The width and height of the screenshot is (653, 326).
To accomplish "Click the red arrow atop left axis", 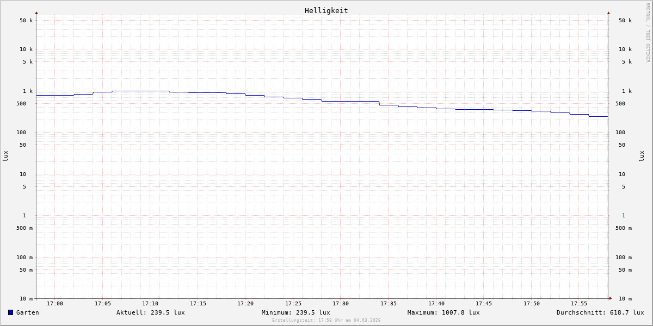I will (x=36, y=12).
